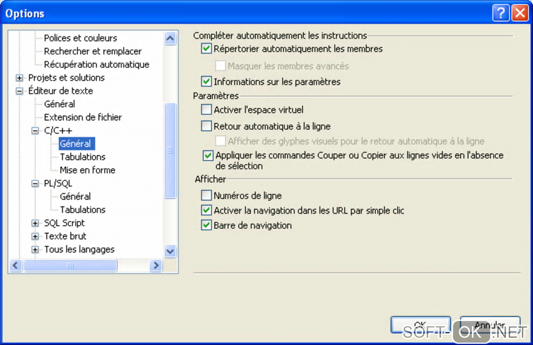533x345 pixels.
Task: Click the vertical scrollbar thumb in the tree
Action: (x=170, y=150)
